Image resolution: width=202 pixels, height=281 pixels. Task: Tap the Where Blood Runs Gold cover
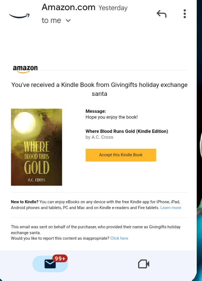click(x=36, y=147)
